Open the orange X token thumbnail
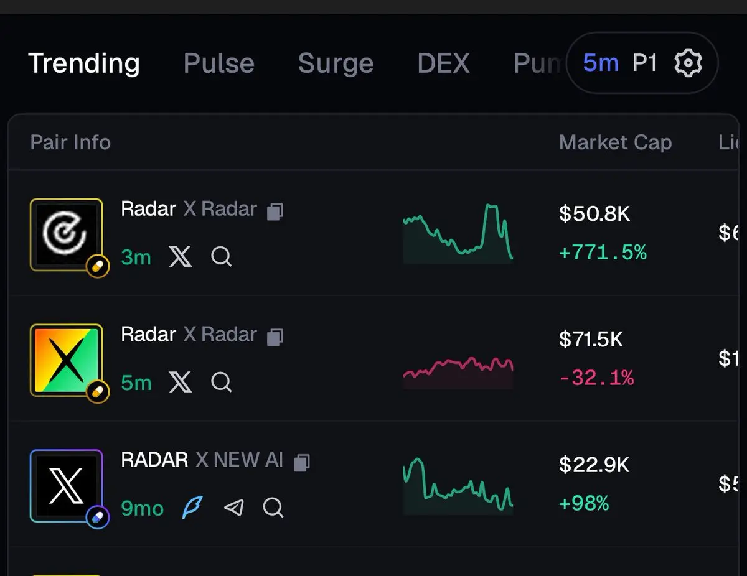This screenshot has height=576, width=747. coord(67,360)
